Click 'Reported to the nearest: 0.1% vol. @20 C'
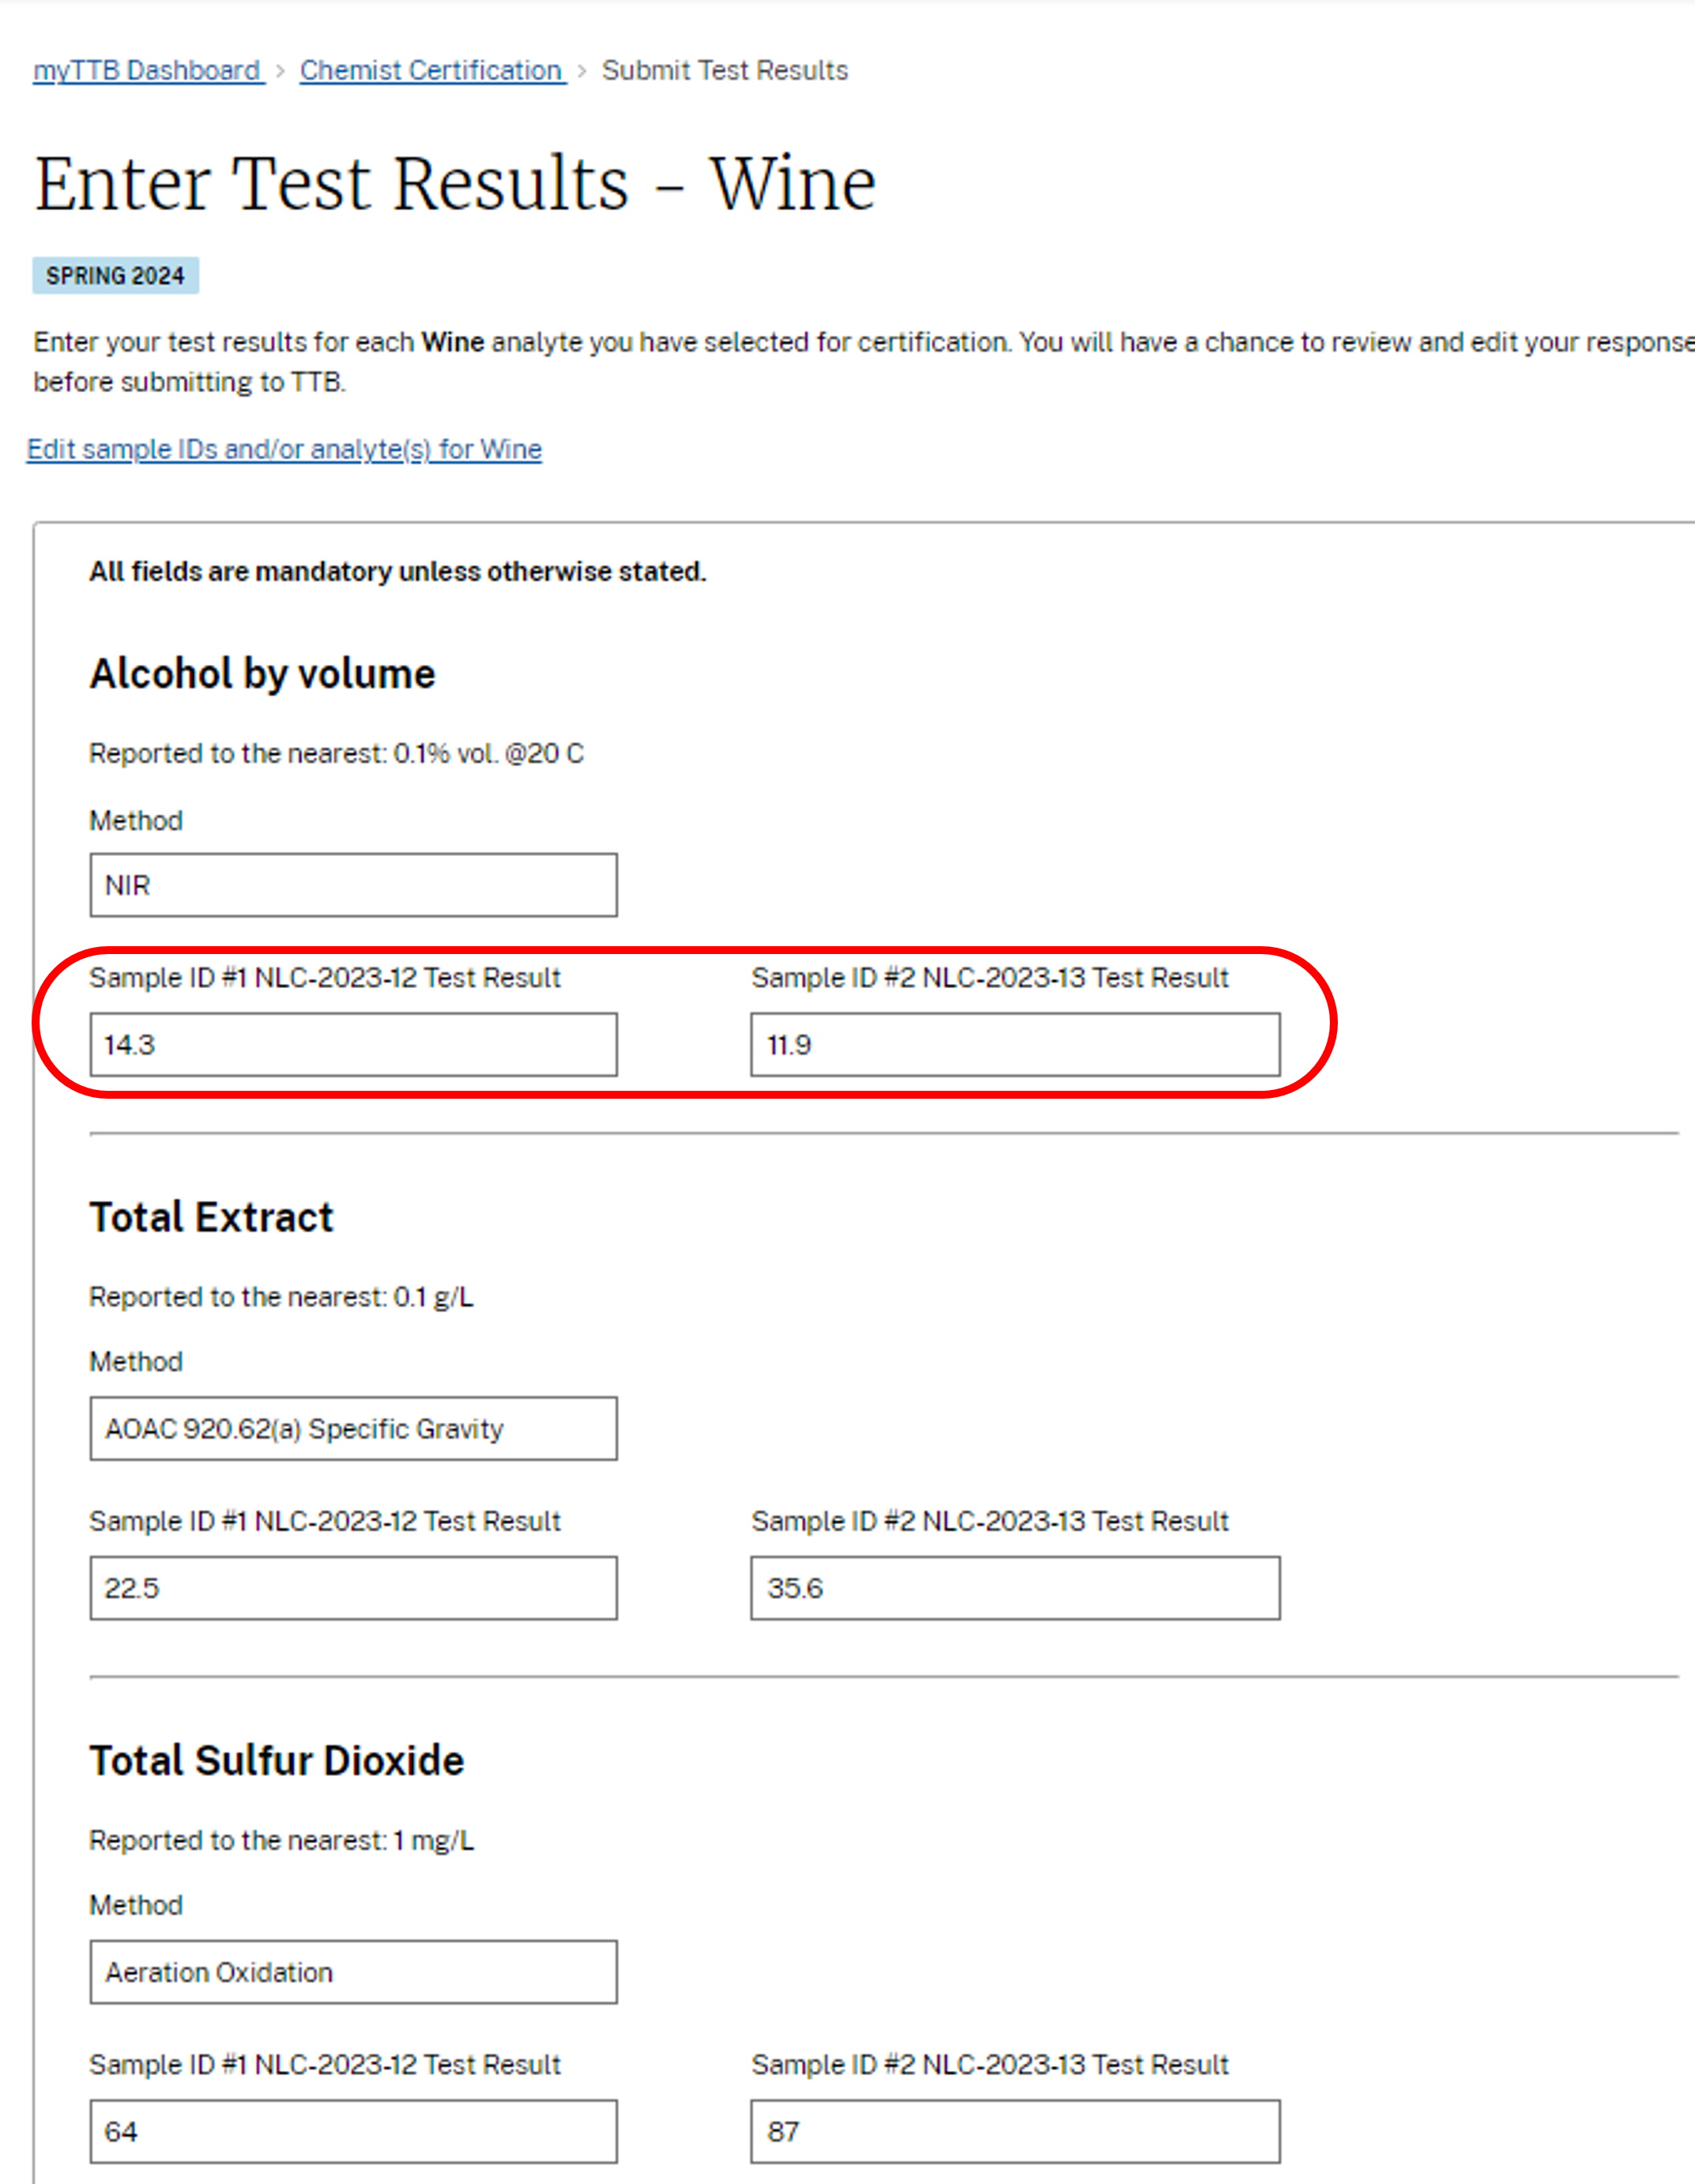Viewport: 1695px width, 2184px height. (x=337, y=754)
